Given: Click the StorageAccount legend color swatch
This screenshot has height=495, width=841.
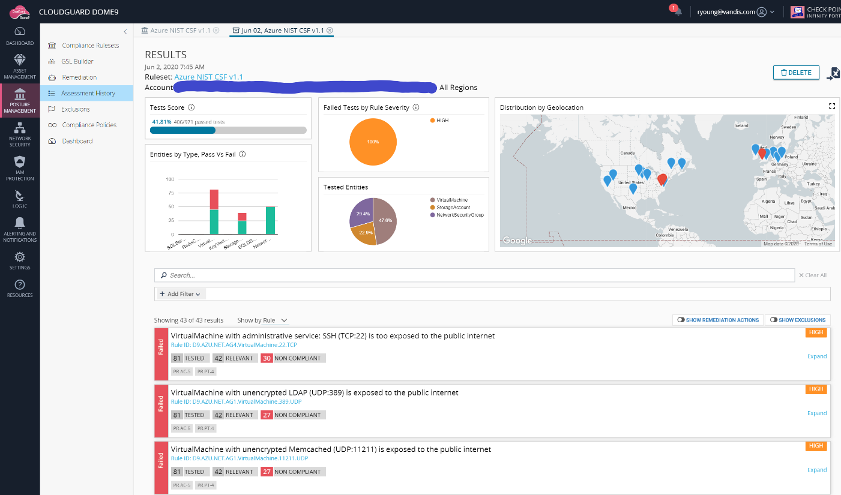Looking at the screenshot, I should [432, 207].
